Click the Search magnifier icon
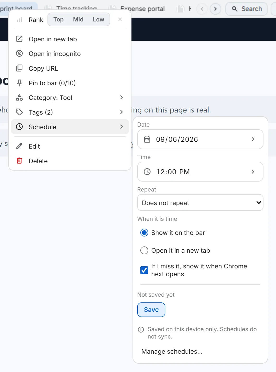The image size is (276, 372). coord(235,9)
